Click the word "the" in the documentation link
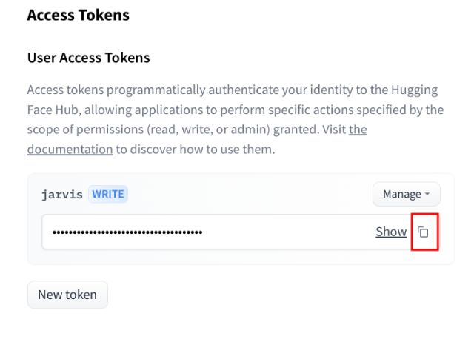This screenshot has width=474, height=339. click(x=358, y=130)
